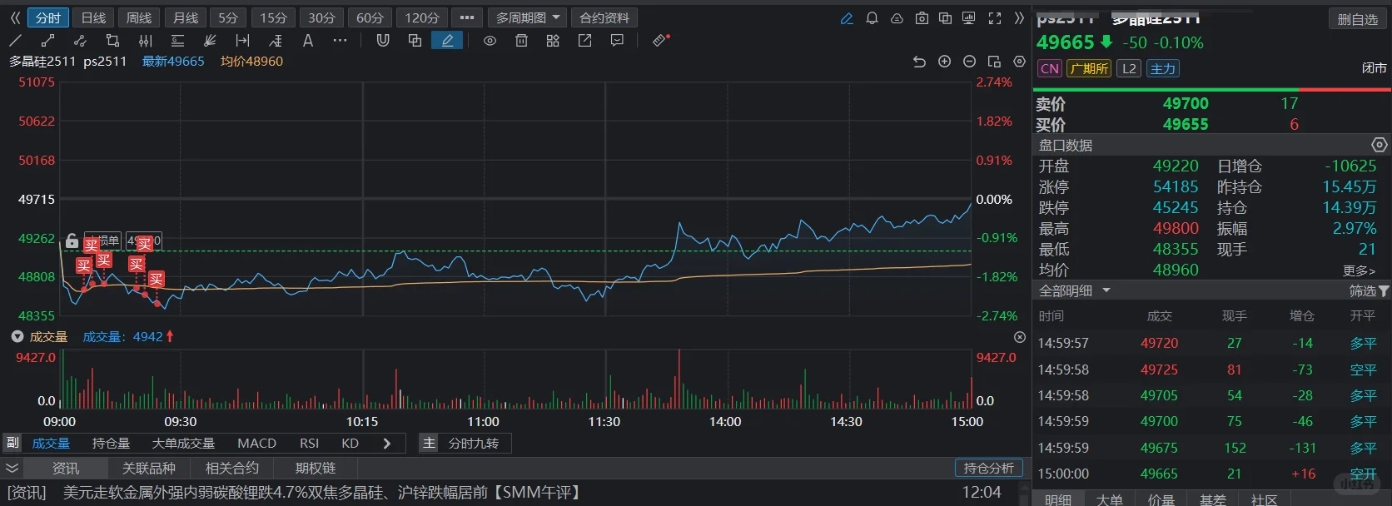1392x506 pixels.
Task: Switch to 日线 daily chart
Action: 93,17
